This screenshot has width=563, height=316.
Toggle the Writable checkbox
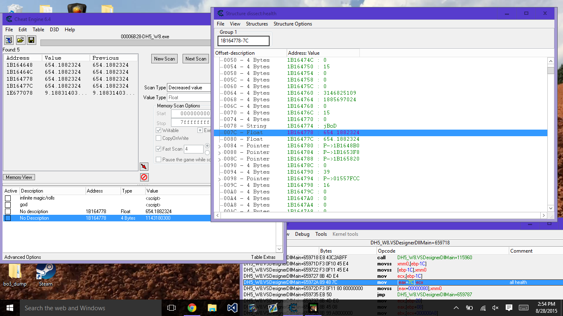point(159,130)
